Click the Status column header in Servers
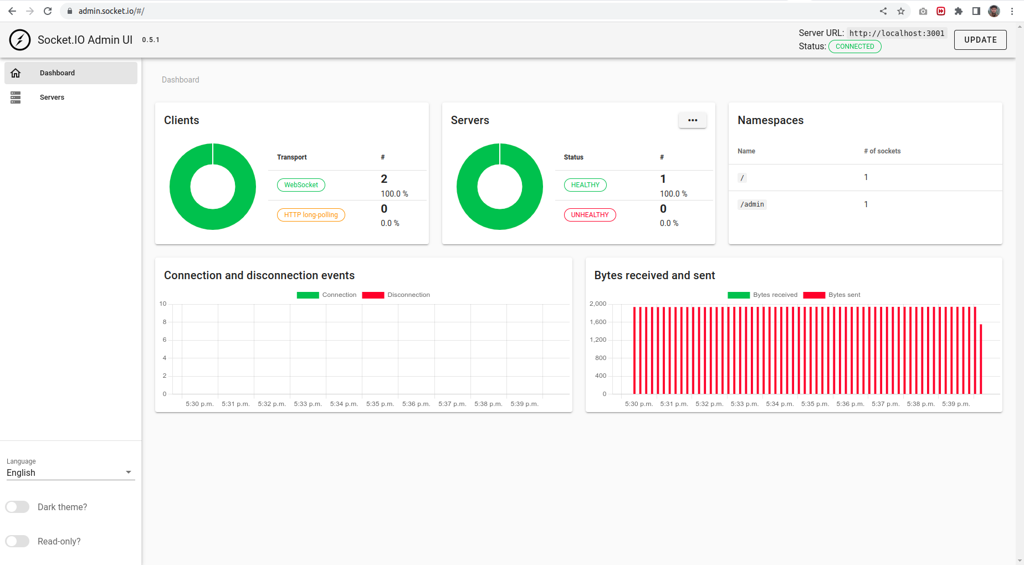Viewport: 1024px width, 565px height. tap(574, 157)
